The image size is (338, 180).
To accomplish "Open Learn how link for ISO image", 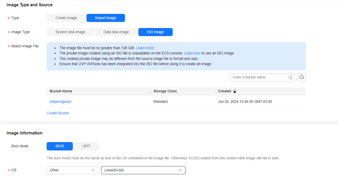I will (x=192, y=53).
